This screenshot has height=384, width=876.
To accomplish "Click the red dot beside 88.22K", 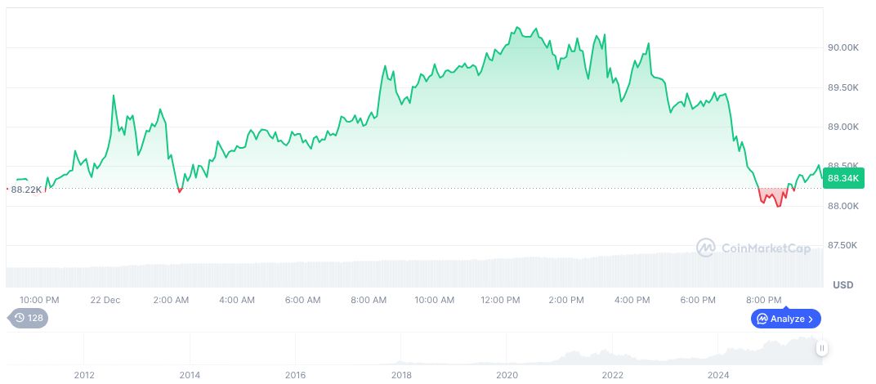I will tap(7, 189).
